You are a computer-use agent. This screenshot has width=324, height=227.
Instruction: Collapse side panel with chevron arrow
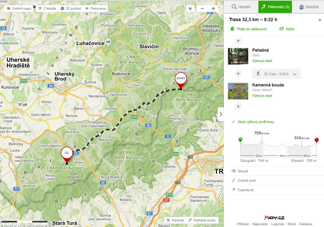[221, 114]
